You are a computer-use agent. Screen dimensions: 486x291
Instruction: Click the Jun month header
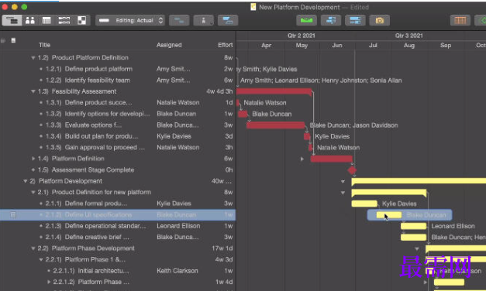pos(337,46)
